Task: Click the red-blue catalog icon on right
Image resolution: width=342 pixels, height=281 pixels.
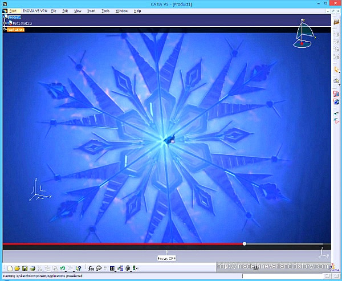Action: 336,94
